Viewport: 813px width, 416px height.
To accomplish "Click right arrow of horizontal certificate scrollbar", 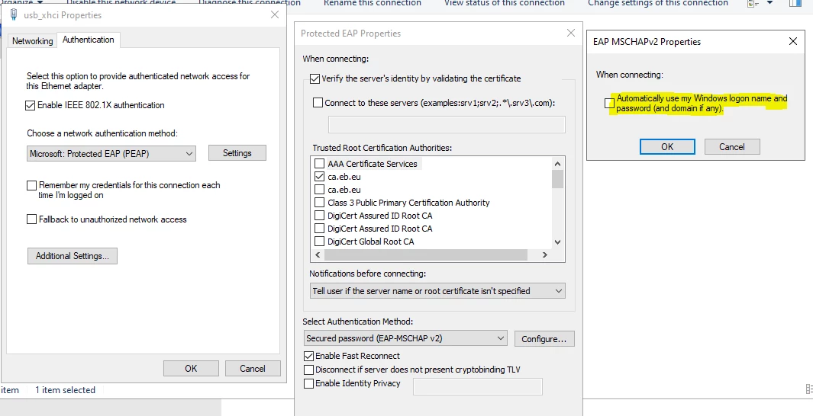I will pos(545,255).
